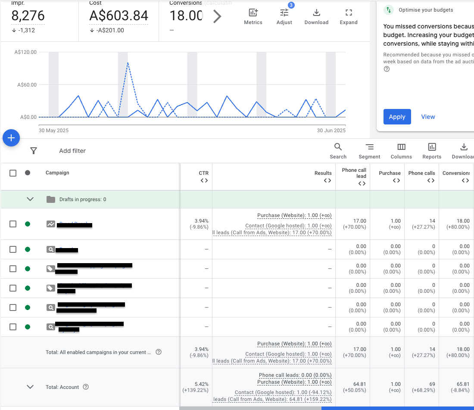Viewport: 474px width, 410px height.
Task: Tick the select-all campaigns checkbox in header
Action: tap(13, 173)
